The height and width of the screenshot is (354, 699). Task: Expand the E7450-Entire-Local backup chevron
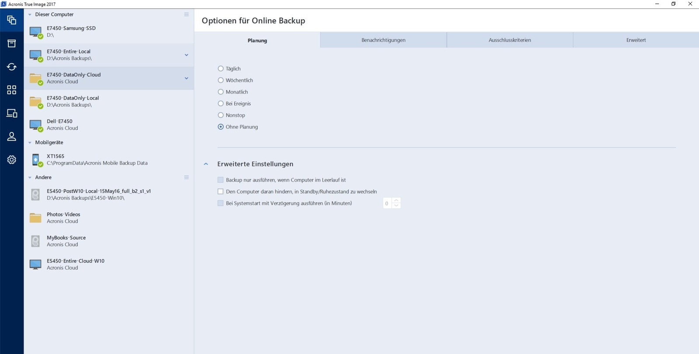click(187, 55)
